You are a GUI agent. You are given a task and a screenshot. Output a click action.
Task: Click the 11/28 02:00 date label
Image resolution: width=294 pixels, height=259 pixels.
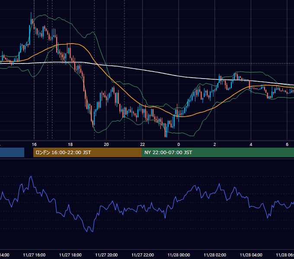215,255
